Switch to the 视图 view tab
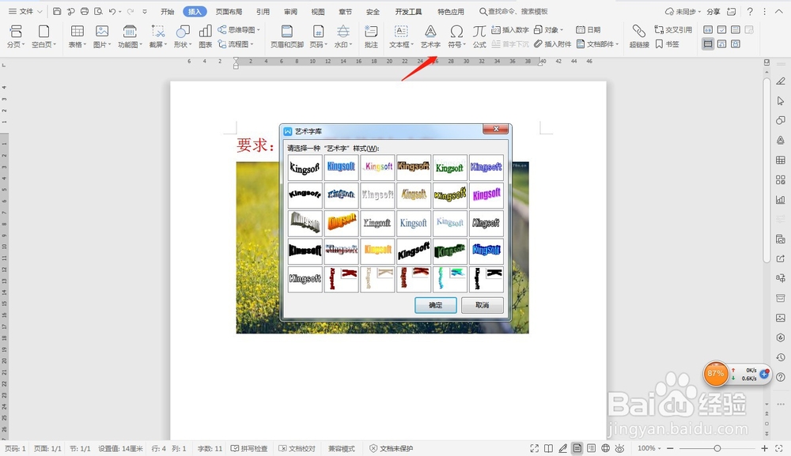The height and width of the screenshot is (456, 791). 318,11
